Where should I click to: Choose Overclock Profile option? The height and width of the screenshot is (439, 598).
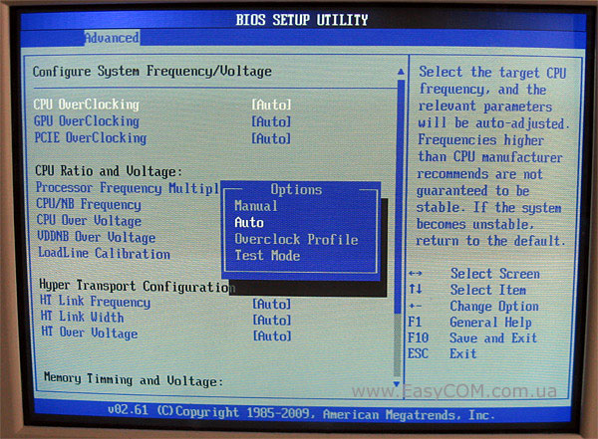[296, 239]
